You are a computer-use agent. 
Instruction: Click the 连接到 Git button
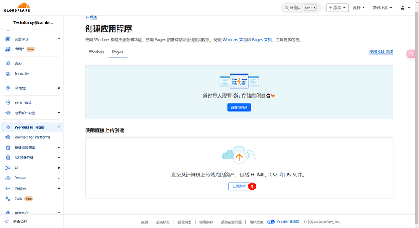(239, 107)
